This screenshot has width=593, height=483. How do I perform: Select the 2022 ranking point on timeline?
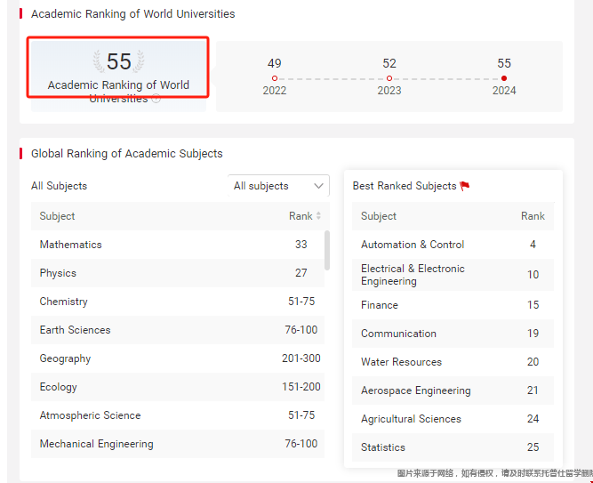click(x=275, y=78)
